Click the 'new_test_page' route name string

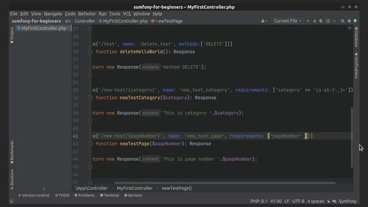tap(204, 136)
